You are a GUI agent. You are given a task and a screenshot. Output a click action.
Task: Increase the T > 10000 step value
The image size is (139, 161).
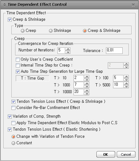click(x=87, y=90)
